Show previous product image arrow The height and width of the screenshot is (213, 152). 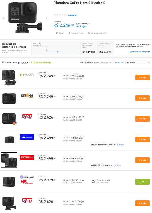click(3, 18)
